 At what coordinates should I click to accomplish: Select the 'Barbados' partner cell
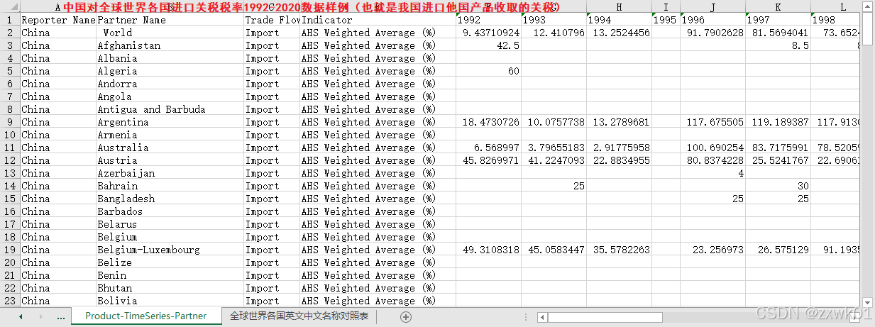[170, 211]
